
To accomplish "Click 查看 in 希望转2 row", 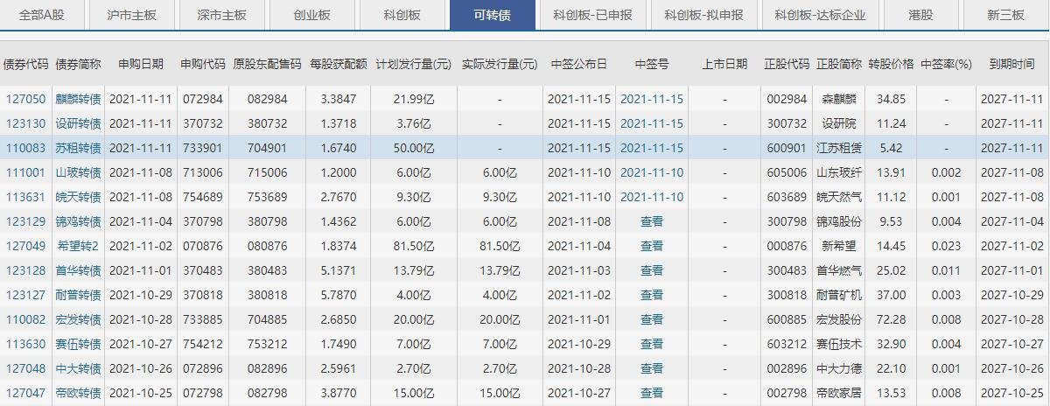I will point(652,246).
